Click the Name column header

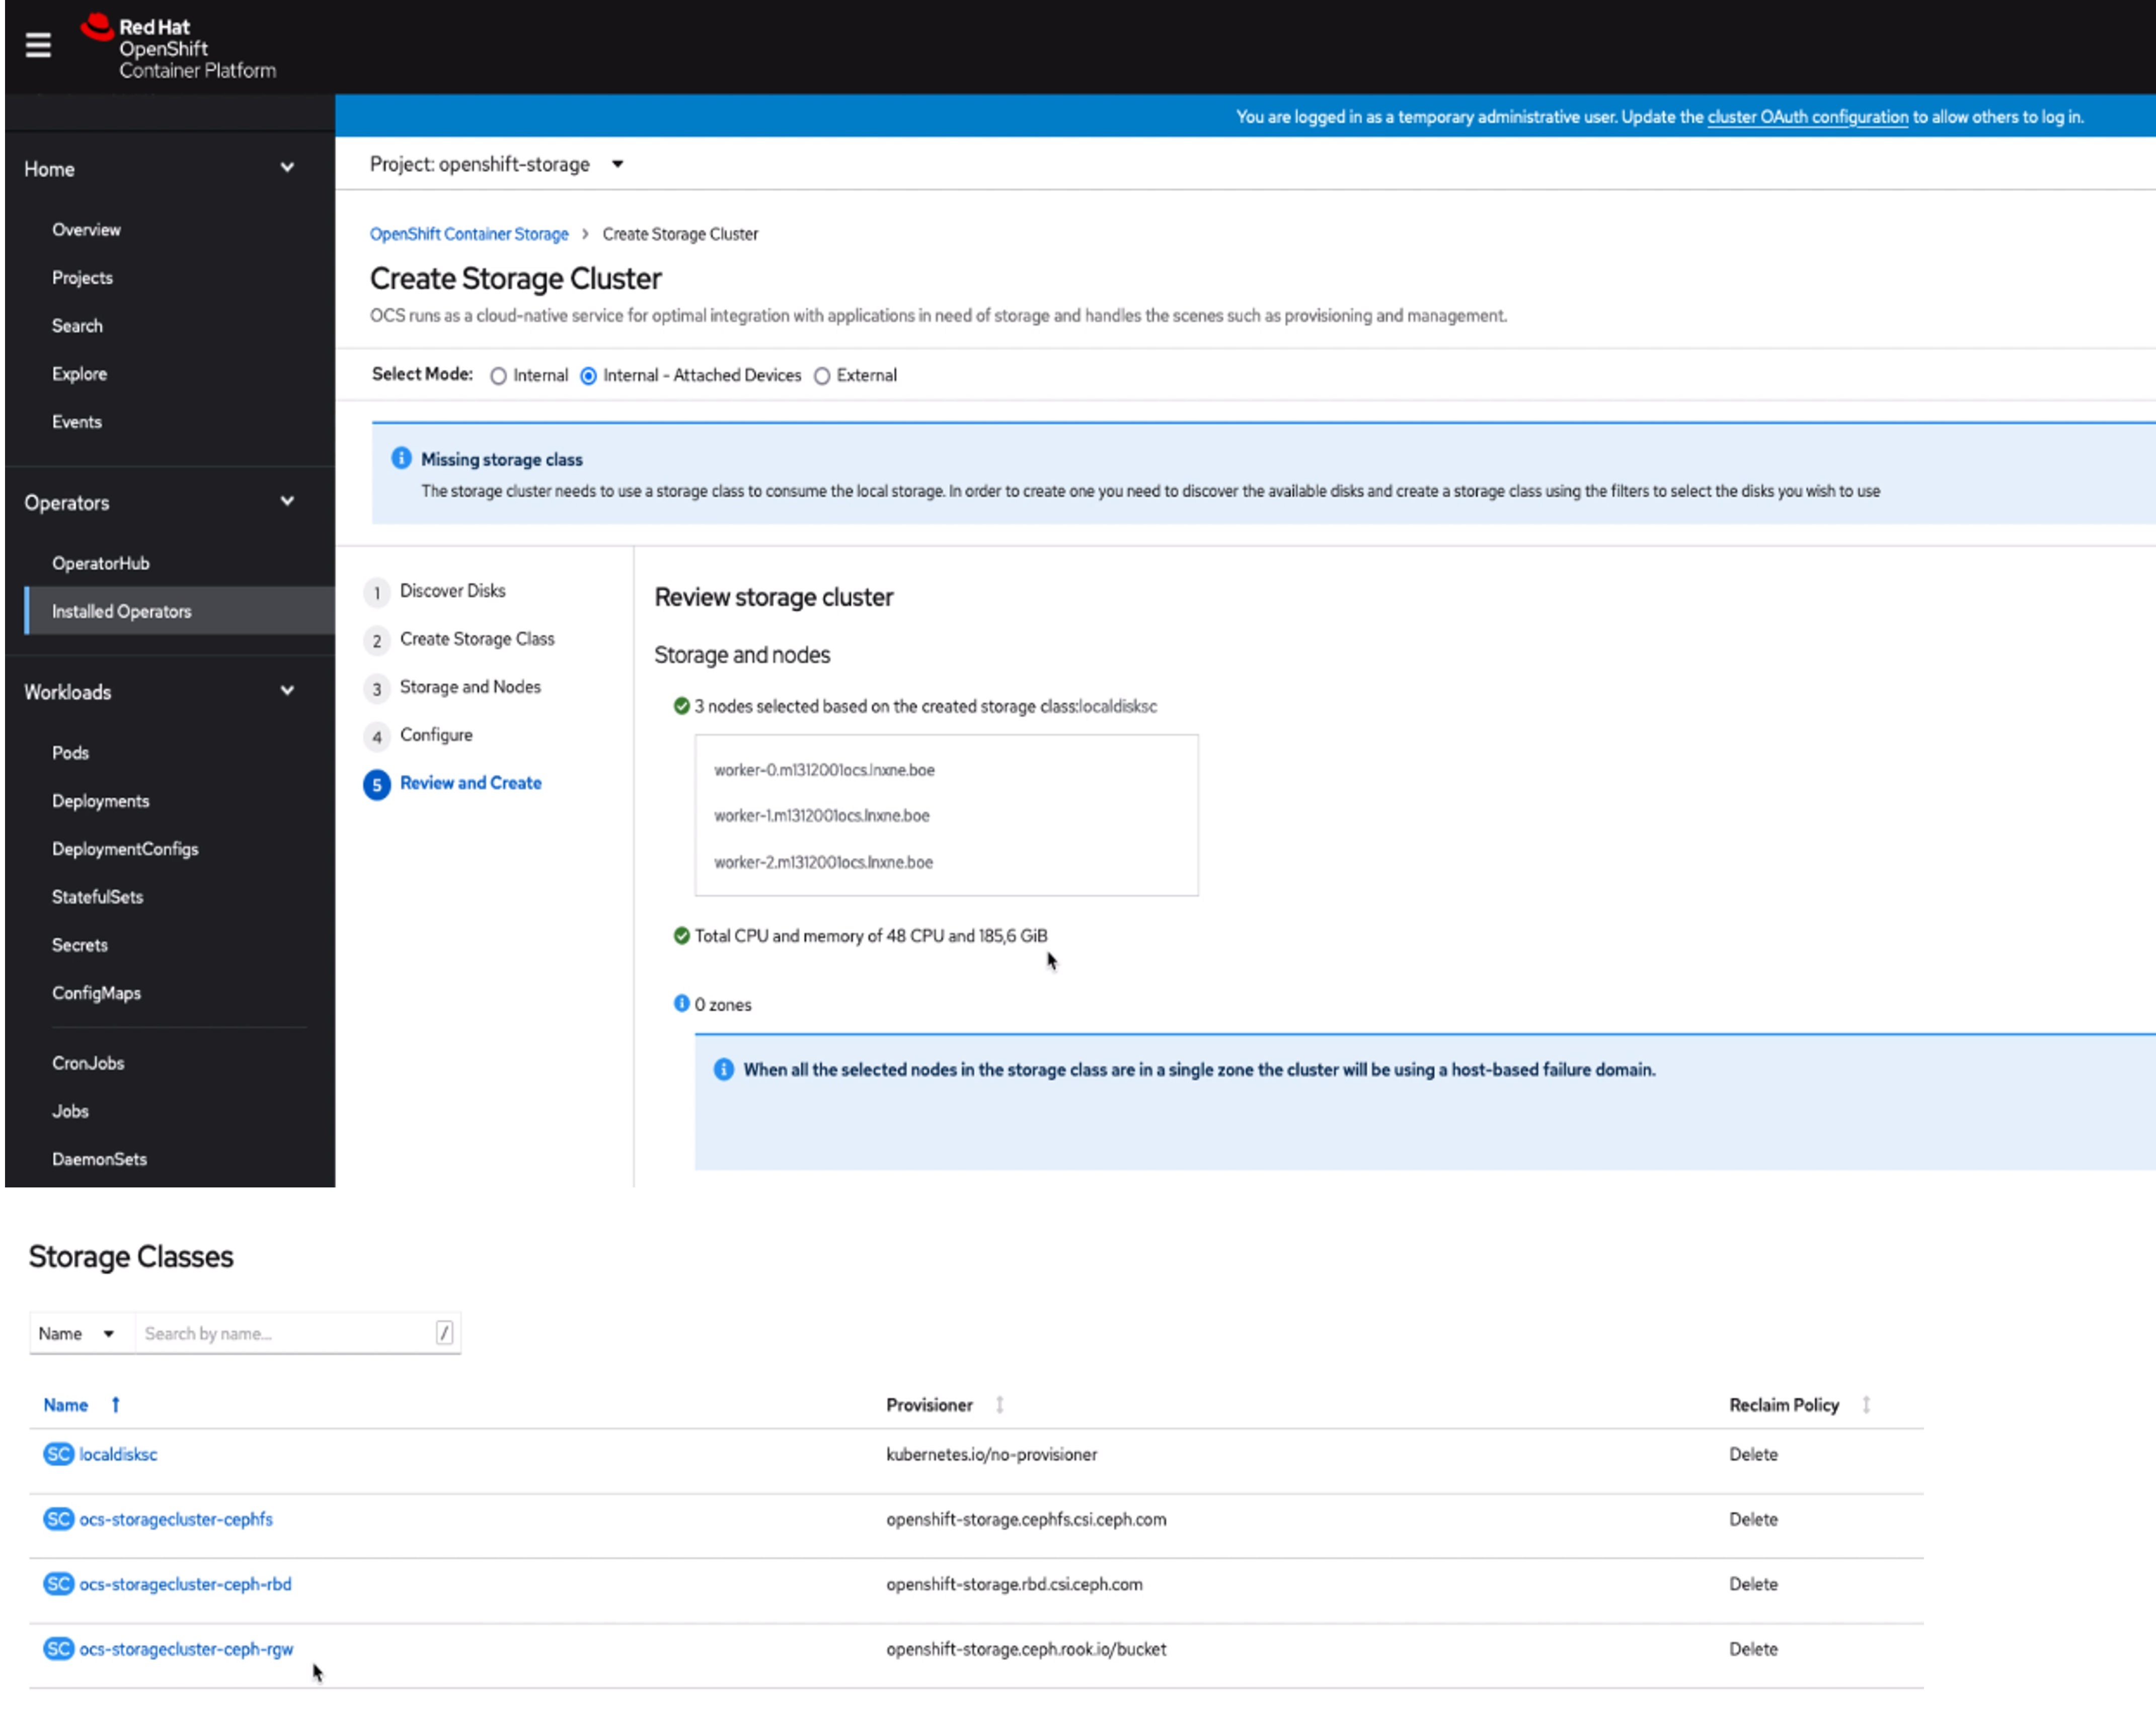click(66, 1405)
